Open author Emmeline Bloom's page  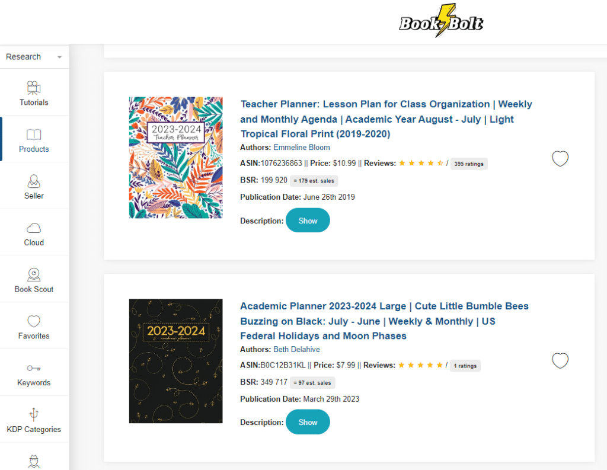click(302, 147)
